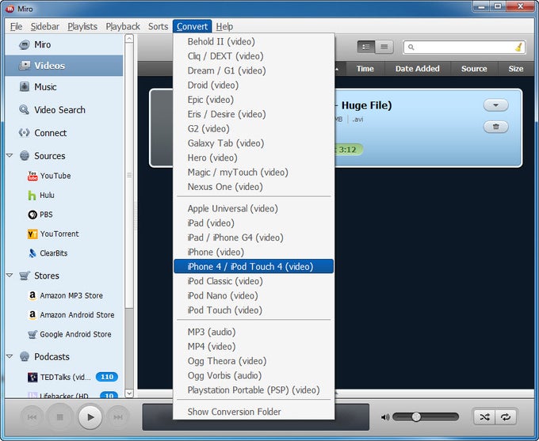Click the Stores shopping cart icon

point(25,276)
